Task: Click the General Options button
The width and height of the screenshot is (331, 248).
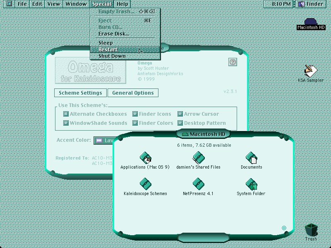Action: (133, 93)
